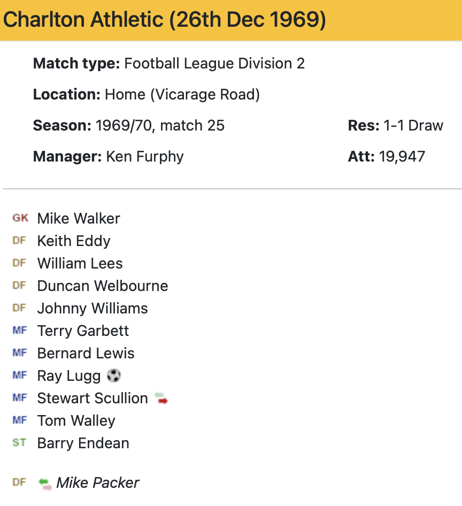This screenshot has height=506, width=462.
Task: Select player Duncan Welbourne
Action: 103,286
